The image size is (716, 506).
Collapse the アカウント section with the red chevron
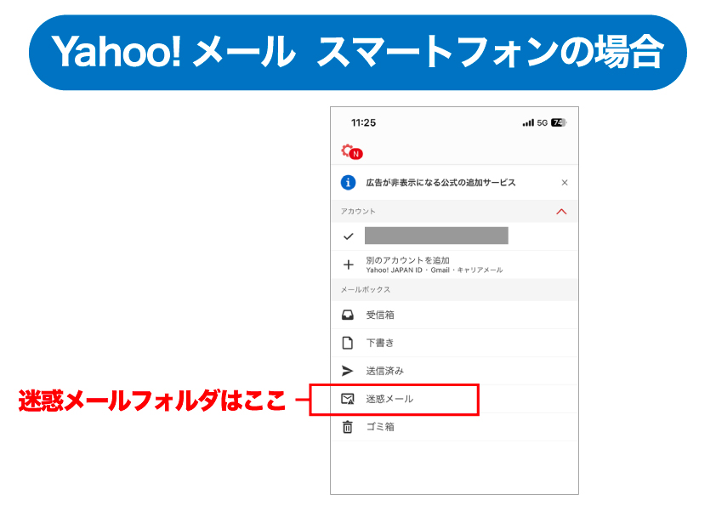click(561, 212)
